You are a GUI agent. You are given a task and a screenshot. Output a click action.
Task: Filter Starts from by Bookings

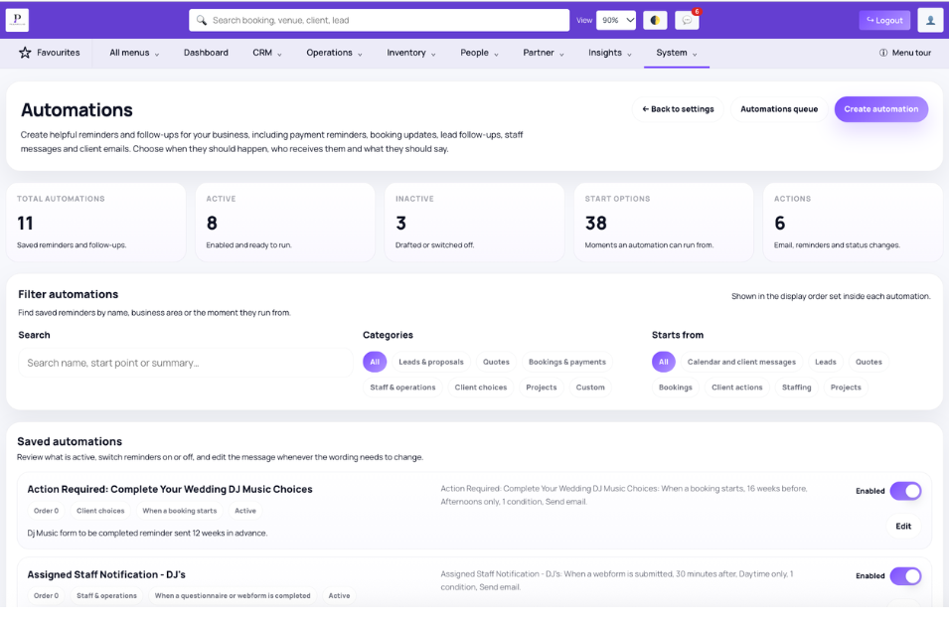point(676,388)
